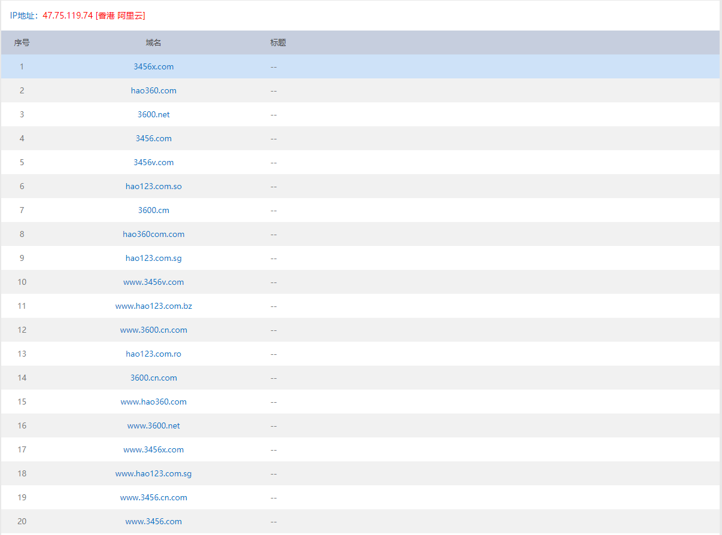Click the www.3600.cn.com domain link
Screen dimensions: 722x535
pos(153,330)
